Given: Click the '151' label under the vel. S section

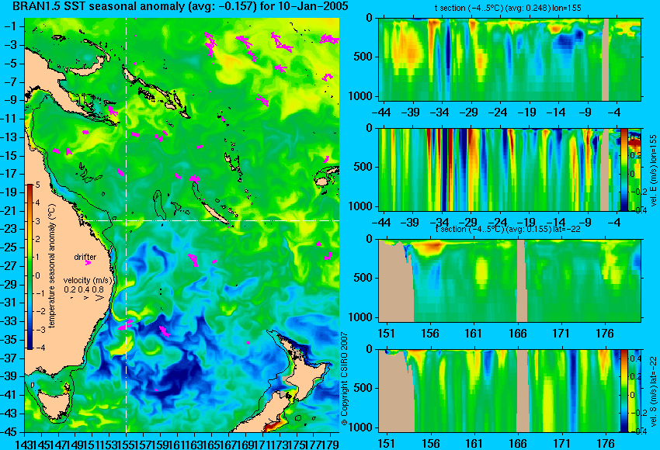Looking at the screenshot, I should [x=386, y=444].
